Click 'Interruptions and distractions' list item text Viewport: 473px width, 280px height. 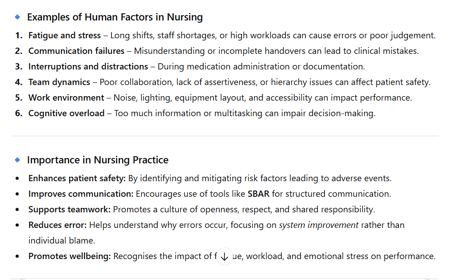click(x=88, y=66)
